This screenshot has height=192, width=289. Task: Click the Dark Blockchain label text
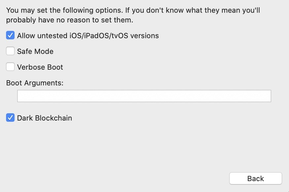[x=45, y=118]
